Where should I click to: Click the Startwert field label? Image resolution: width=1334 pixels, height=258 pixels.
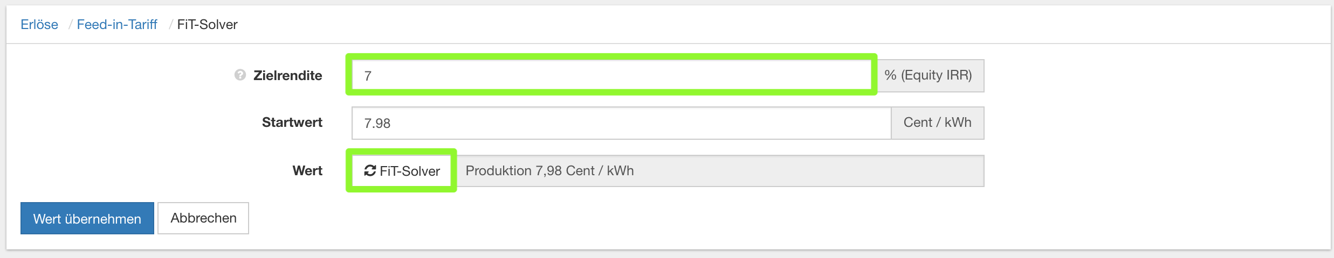(x=292, y=123)
